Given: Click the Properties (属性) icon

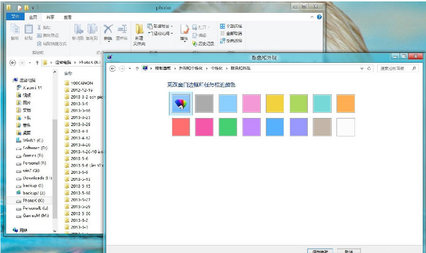Looking at the screenshot, I should [185, 29].
